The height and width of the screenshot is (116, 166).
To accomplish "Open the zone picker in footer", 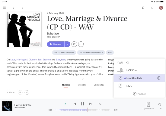I will [x=148, y=106].
